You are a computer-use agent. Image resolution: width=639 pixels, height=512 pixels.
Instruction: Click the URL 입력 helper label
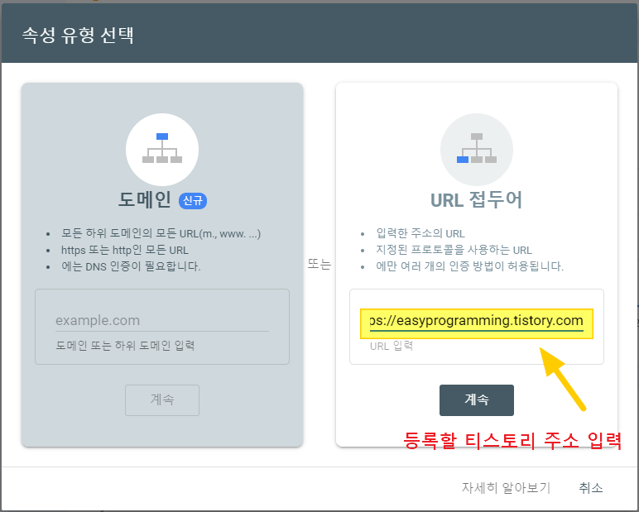click(x=392, y=347)
